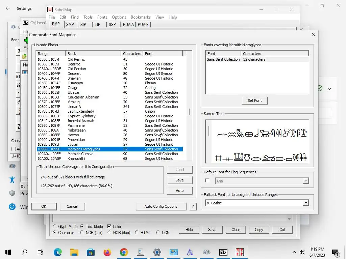Click the BabelMap app icon in title bar
This screenshot has width=346, height=259.
pos(50,9)
